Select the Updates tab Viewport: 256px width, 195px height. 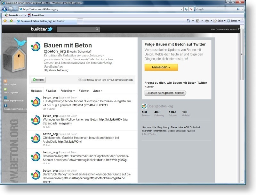pos(36,91)
